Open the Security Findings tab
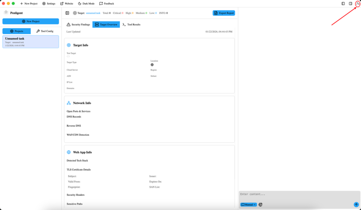The height and width of the screenshot is (210, 361). point(79,25)
